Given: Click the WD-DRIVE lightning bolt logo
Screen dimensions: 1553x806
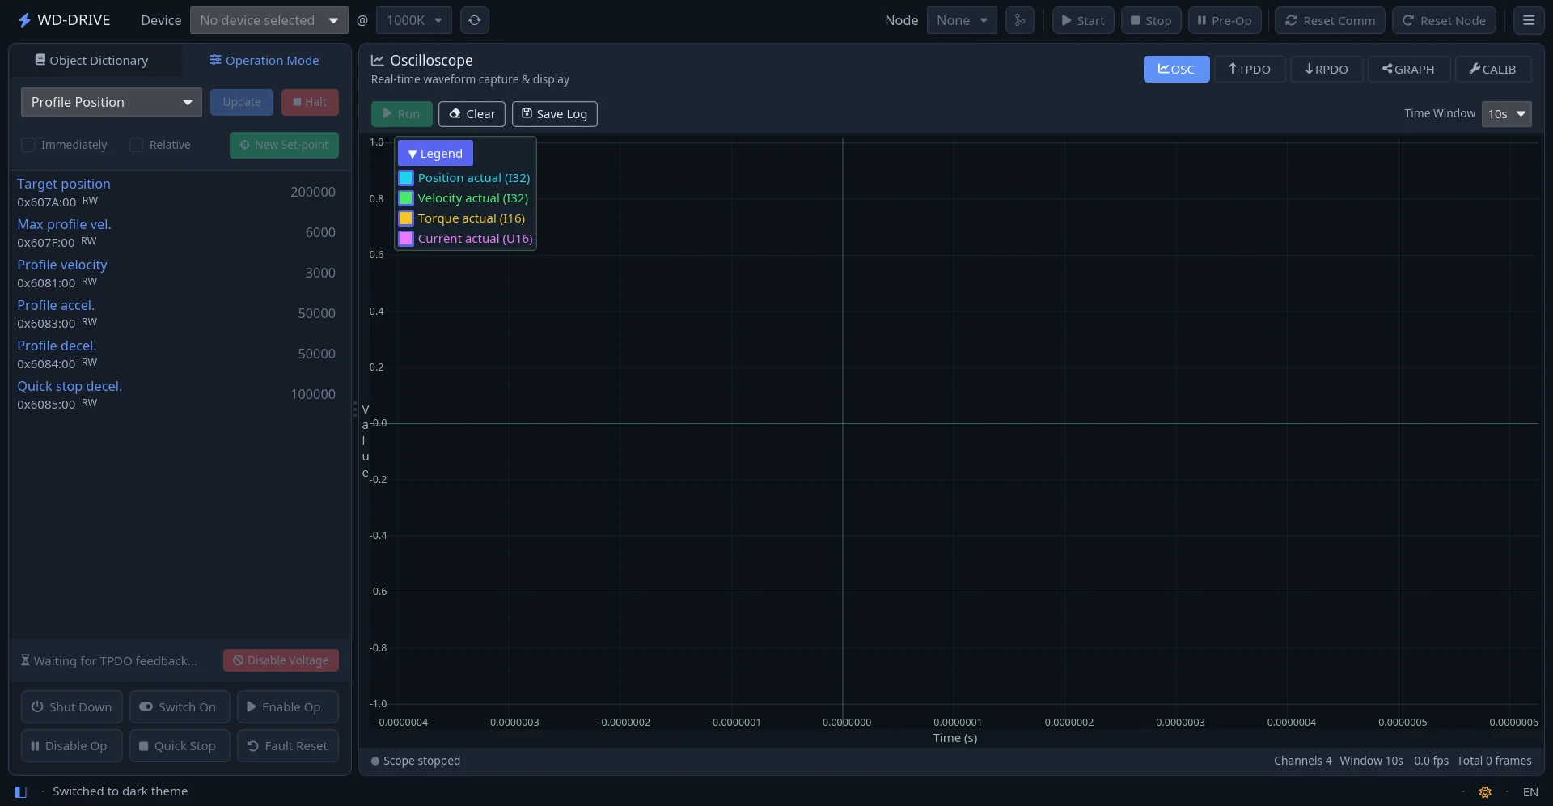Looking at the screenshot, I should coord(24,20).
